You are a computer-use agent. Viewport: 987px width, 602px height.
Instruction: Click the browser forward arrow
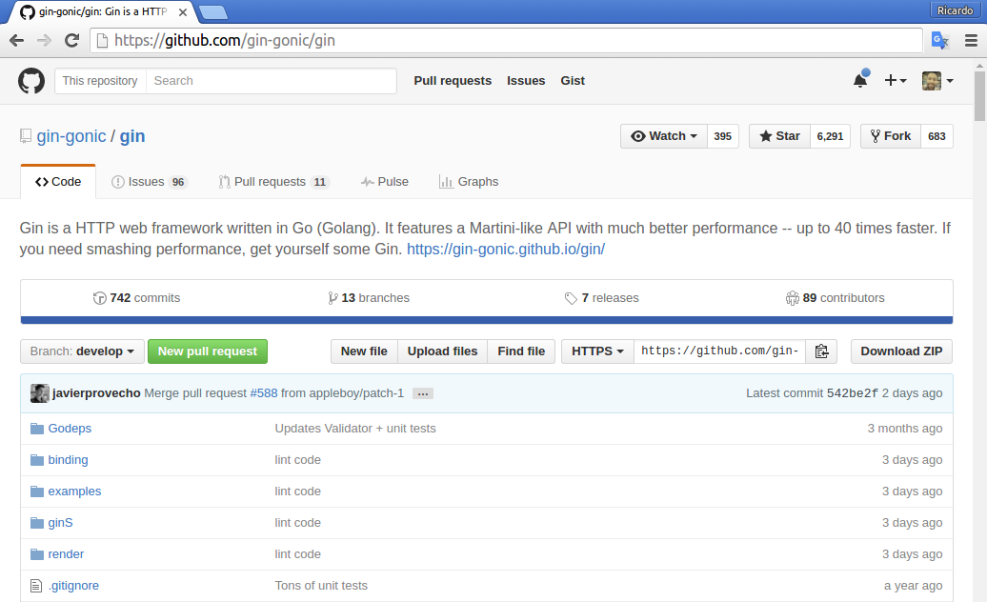tap(44, 41)
